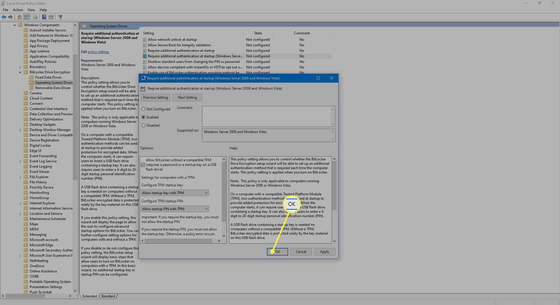Click the policy dialog title bar icon

143,78
